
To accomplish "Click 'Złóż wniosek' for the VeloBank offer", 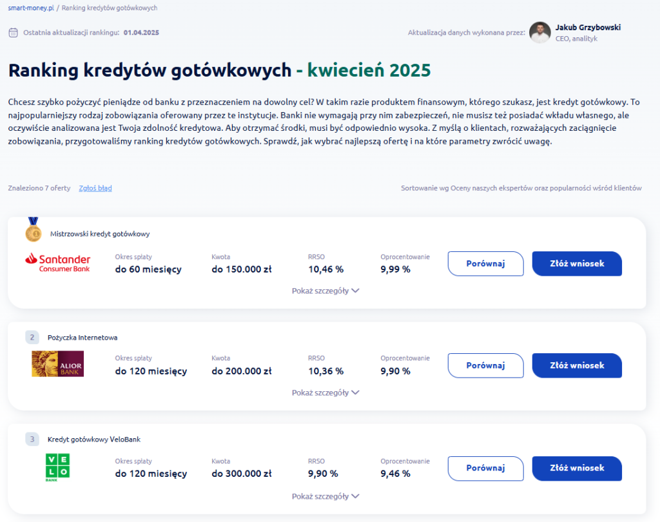I will [577, 468].
